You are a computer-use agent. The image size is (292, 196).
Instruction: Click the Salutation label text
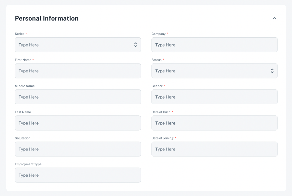pyautogui.click(x=23, y=138)
